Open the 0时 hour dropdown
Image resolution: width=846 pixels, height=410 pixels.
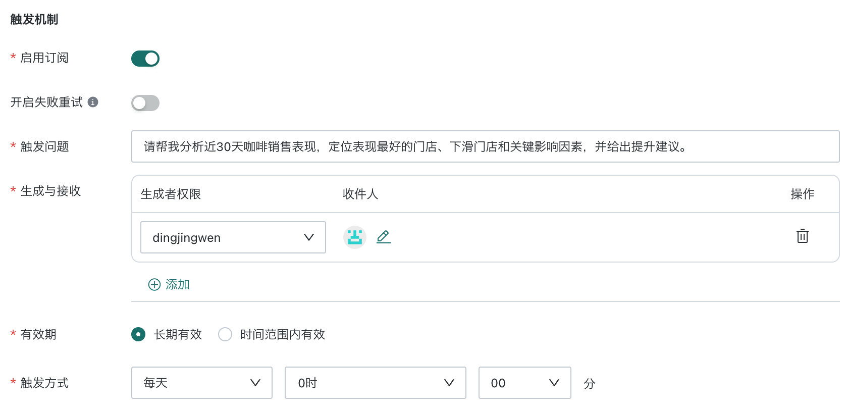(x=376, y=383)
